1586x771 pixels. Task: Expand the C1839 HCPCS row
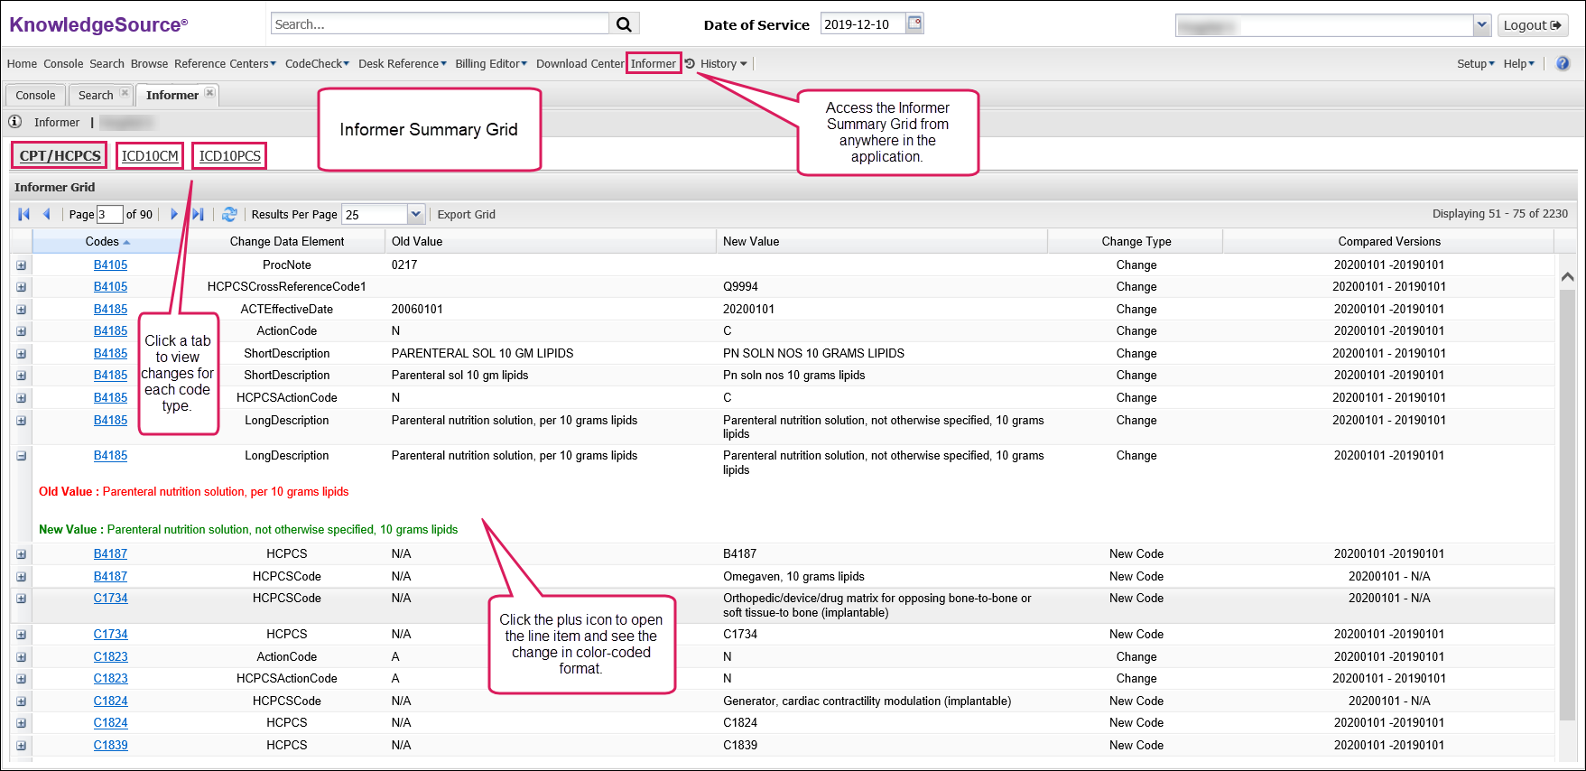point(21,746)
